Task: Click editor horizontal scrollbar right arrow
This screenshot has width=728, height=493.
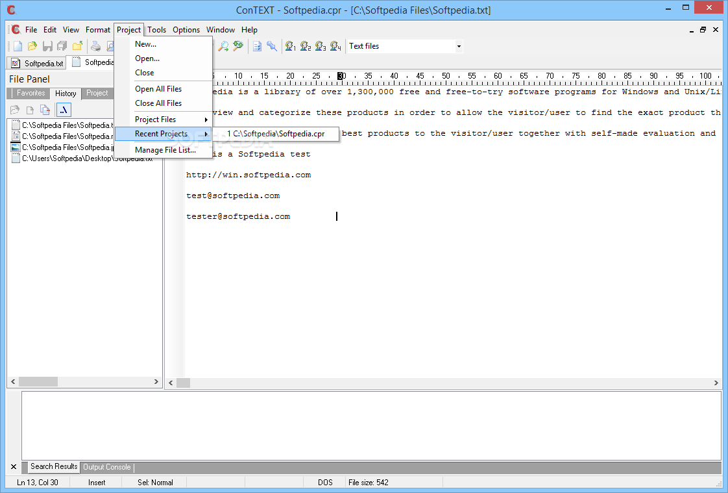Action: [716, 383]
